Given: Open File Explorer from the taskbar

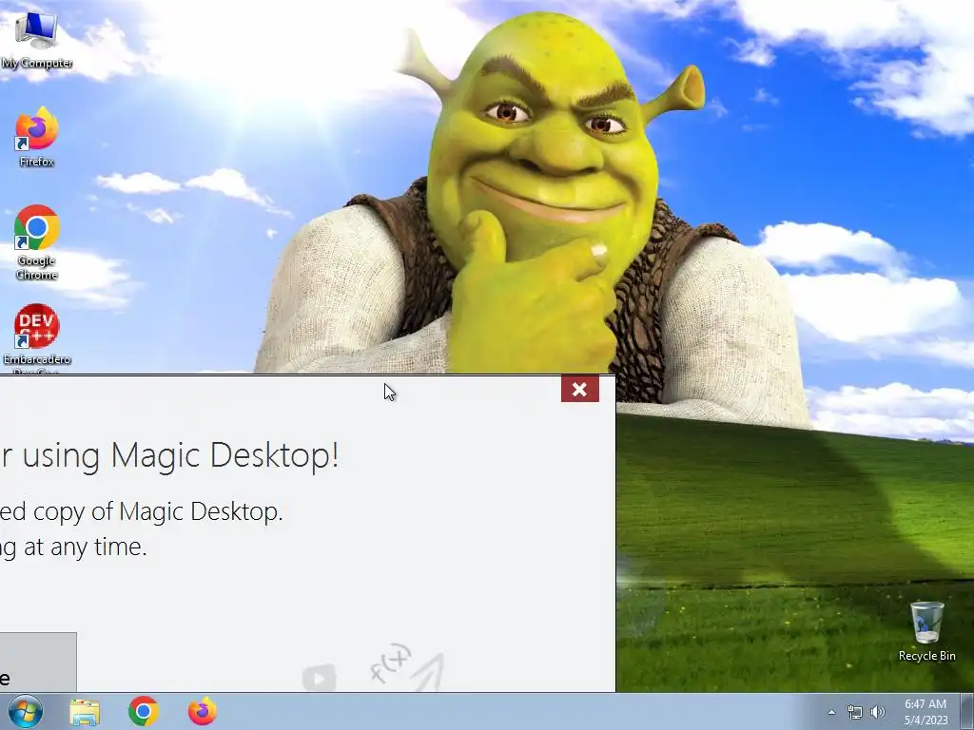Looking at the screenshot, I should (85, 712).
